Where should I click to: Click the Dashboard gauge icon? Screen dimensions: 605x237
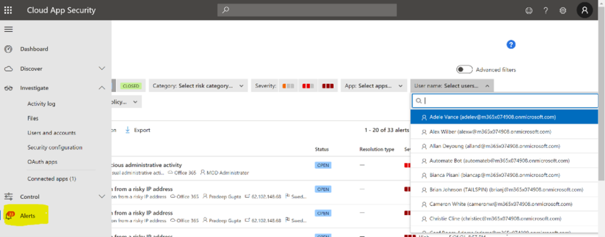tap(8, 49)
